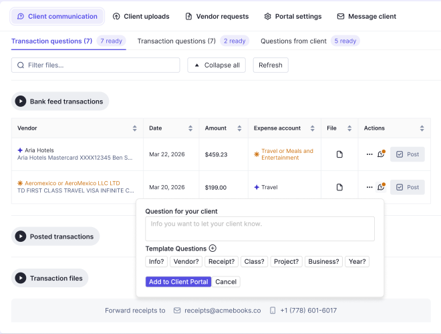The image size is (441, 334).
Task: Open Portal settings tab
Action: click(x=293, y=16)
